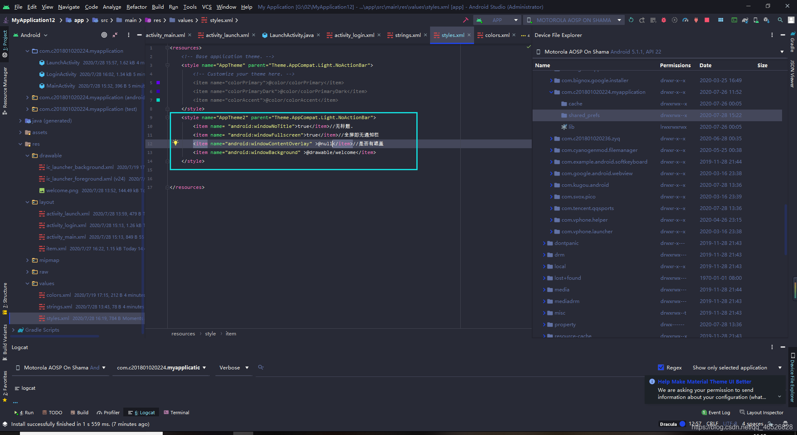Open the APP run configuration dropdown
The height and width of the screenshot is (435, 797).
[497, 20]
